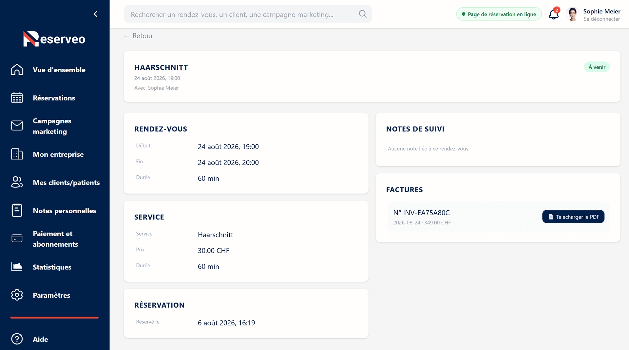Viewport: 629px width, 350px height.
Task: Collapse the sidebar with the chevron arrow
Action: point(96,14)
